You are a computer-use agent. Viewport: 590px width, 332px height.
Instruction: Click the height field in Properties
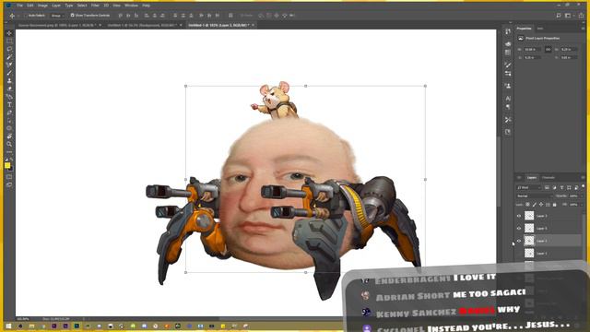pyautogui.click(x=569, y=49)
